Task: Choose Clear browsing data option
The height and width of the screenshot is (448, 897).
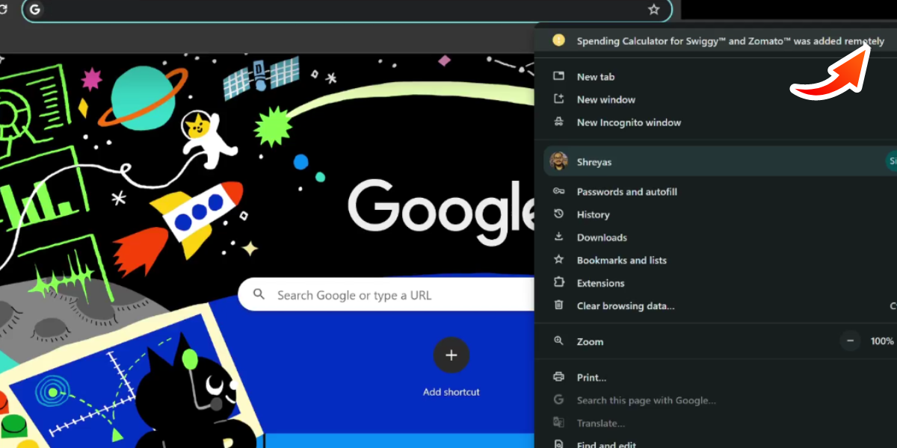Action: coord(625,306)
